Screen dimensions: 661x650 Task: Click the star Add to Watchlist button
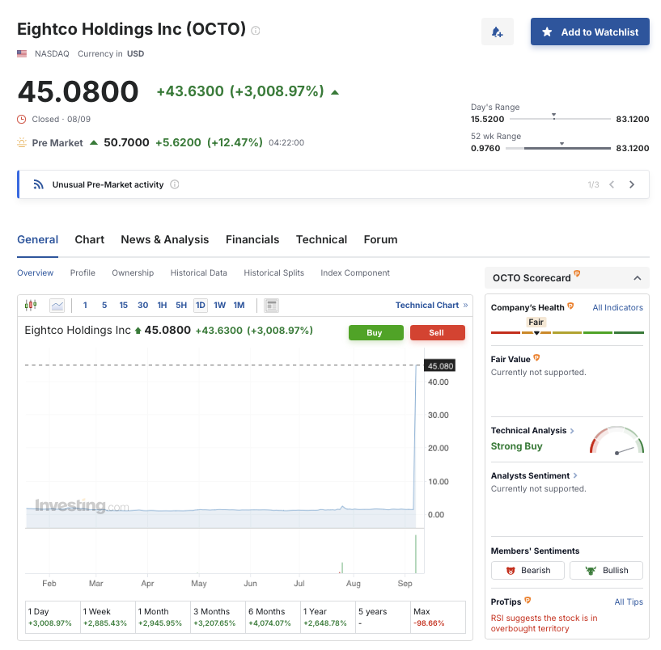[590, 32]
